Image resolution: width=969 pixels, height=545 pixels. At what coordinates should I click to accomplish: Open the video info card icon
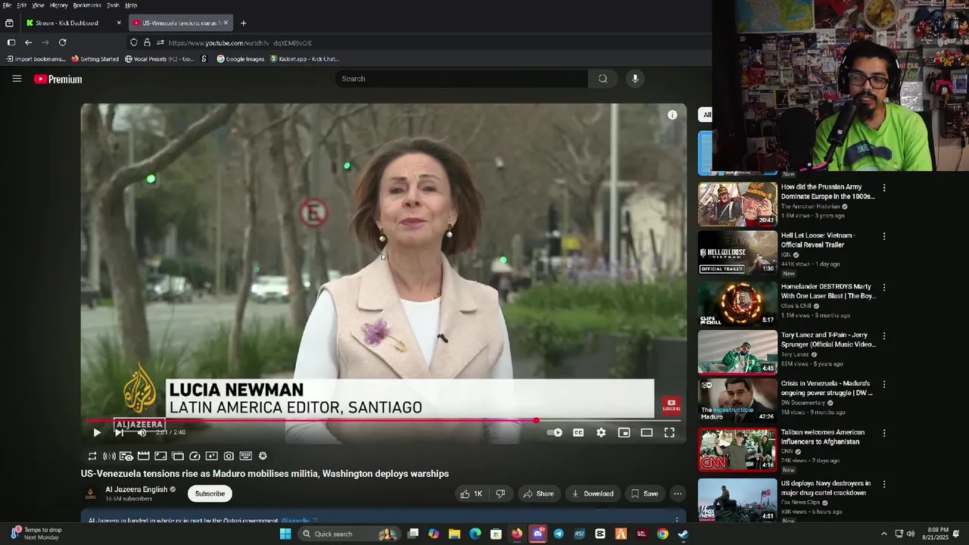point(672,115)
